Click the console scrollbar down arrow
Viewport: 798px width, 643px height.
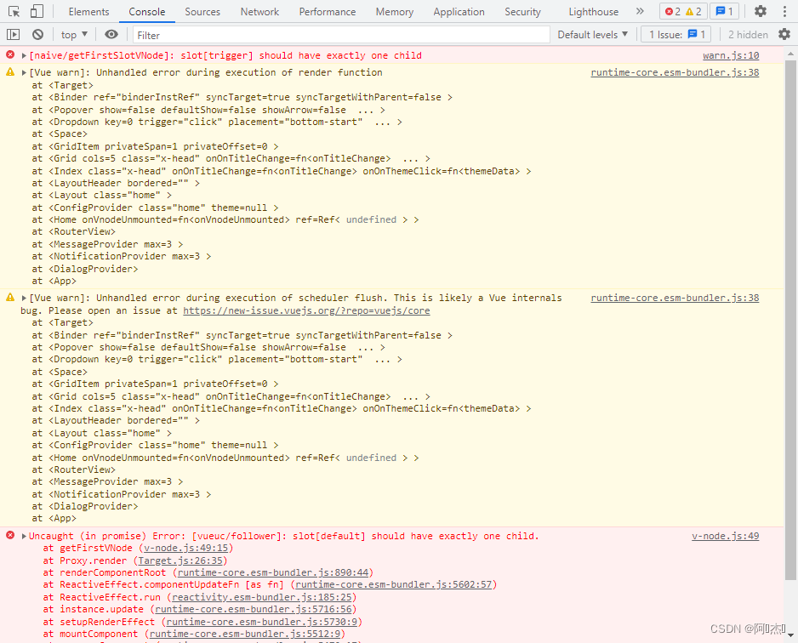click(x=792, y=636)
